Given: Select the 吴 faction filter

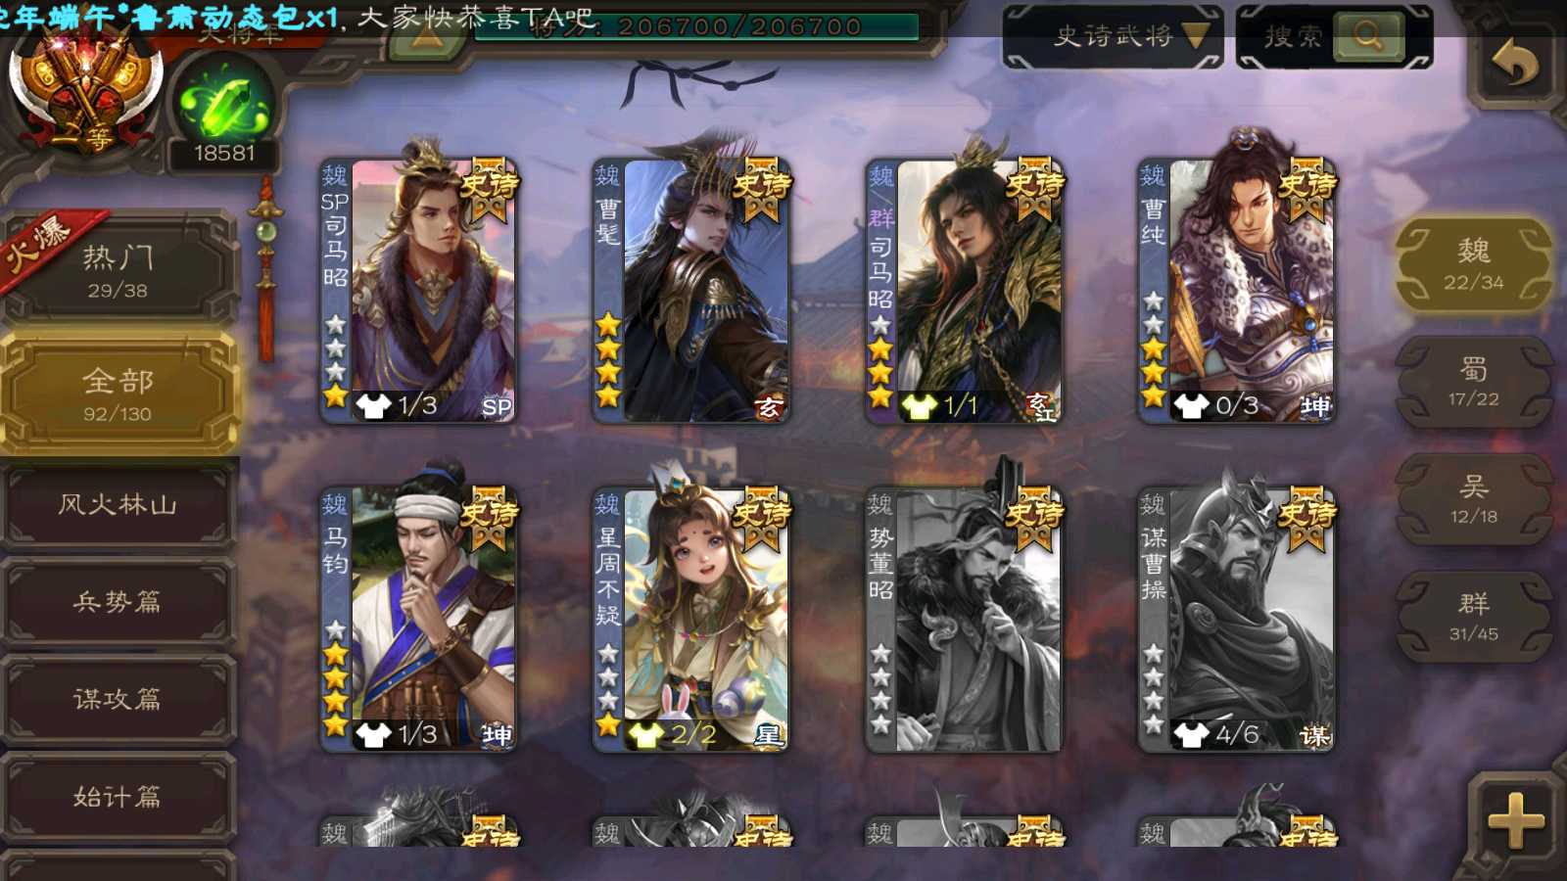Looking at the screenshot, I should (1473, 499).
